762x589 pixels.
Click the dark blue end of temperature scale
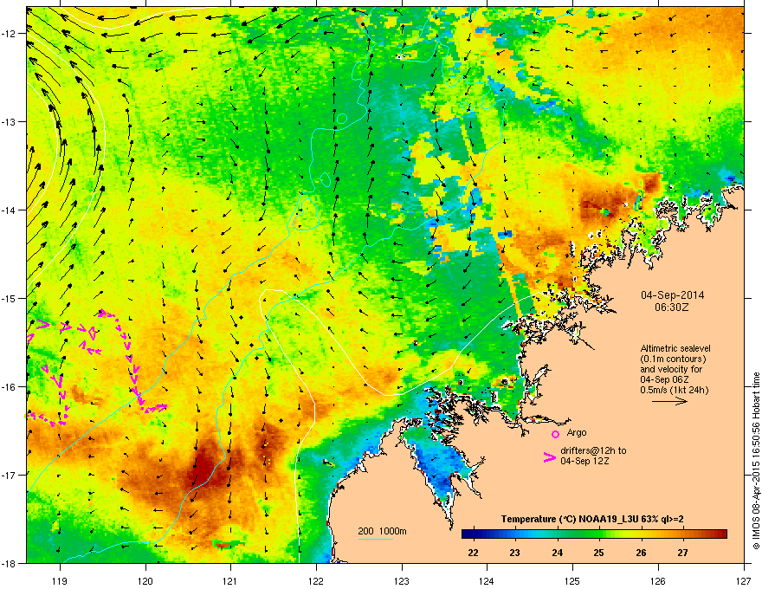[468, 534]
